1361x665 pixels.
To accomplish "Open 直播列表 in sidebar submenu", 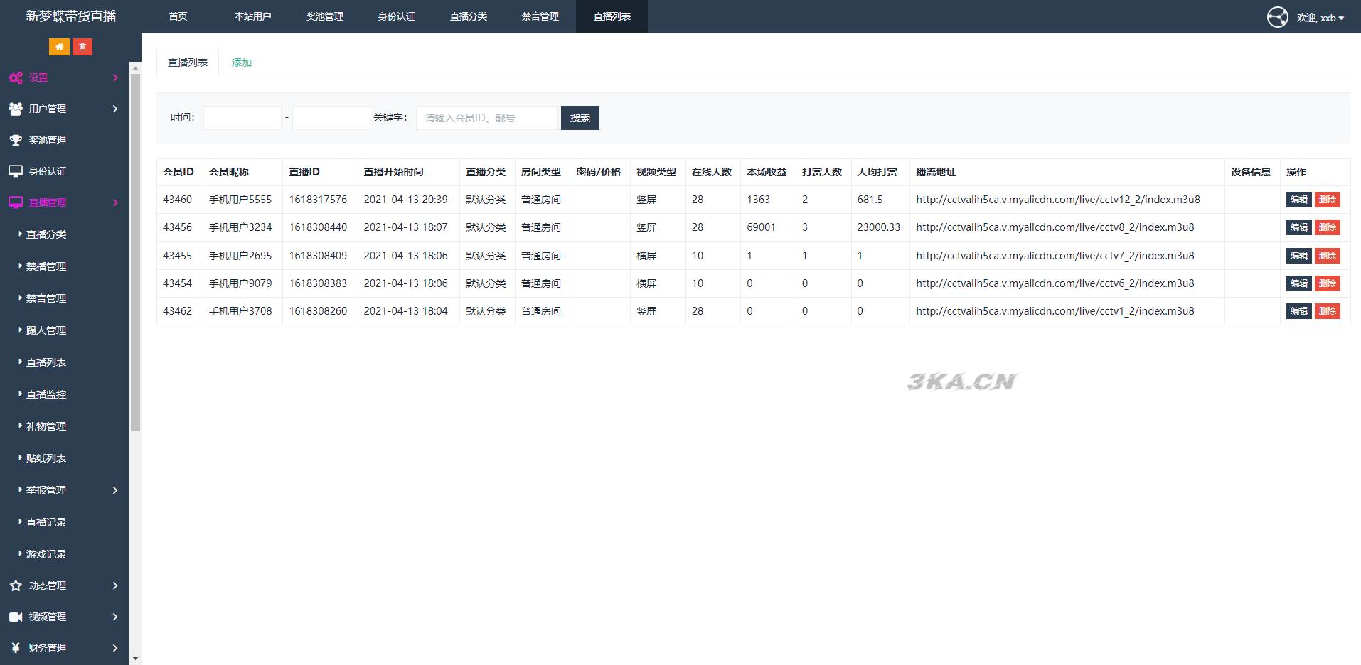I will coord(46,362).
